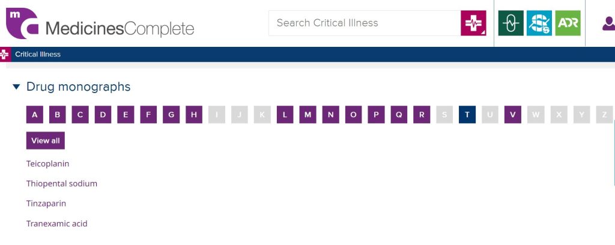Filter monographs by letter A
The width and height of the screenshot is (615, 245).
[x=35, y=115]
